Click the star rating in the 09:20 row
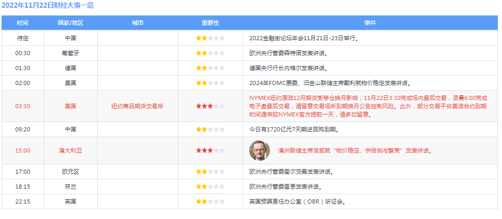This screenshot has height=219, width=502. (210, 130)
